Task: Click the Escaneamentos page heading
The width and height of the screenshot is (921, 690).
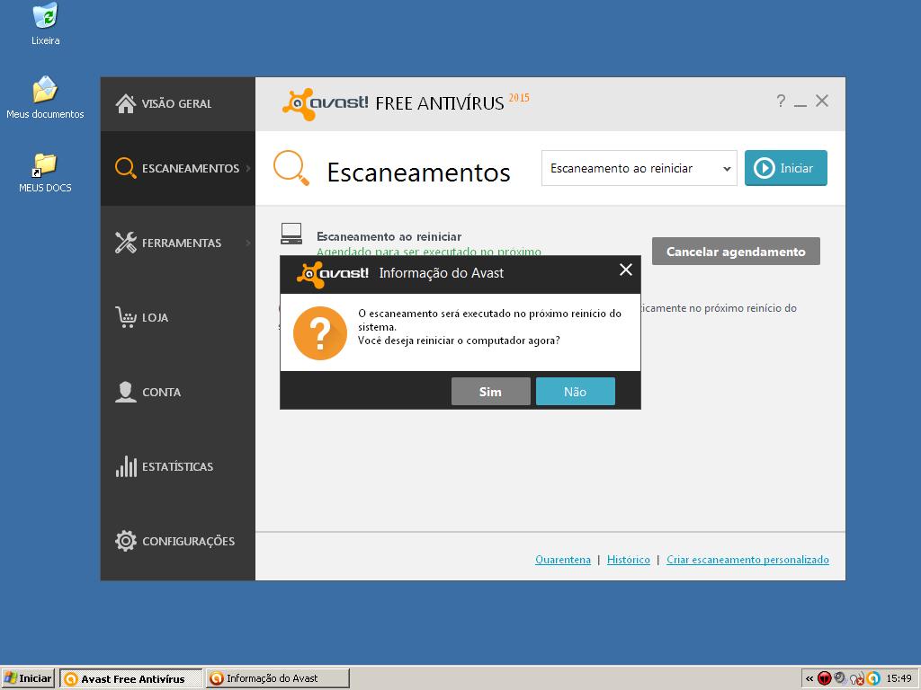Action: (x=418, y=172)
